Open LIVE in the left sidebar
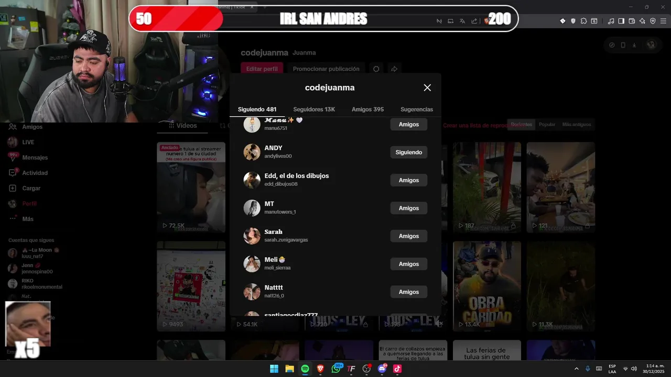 [21, 142]
